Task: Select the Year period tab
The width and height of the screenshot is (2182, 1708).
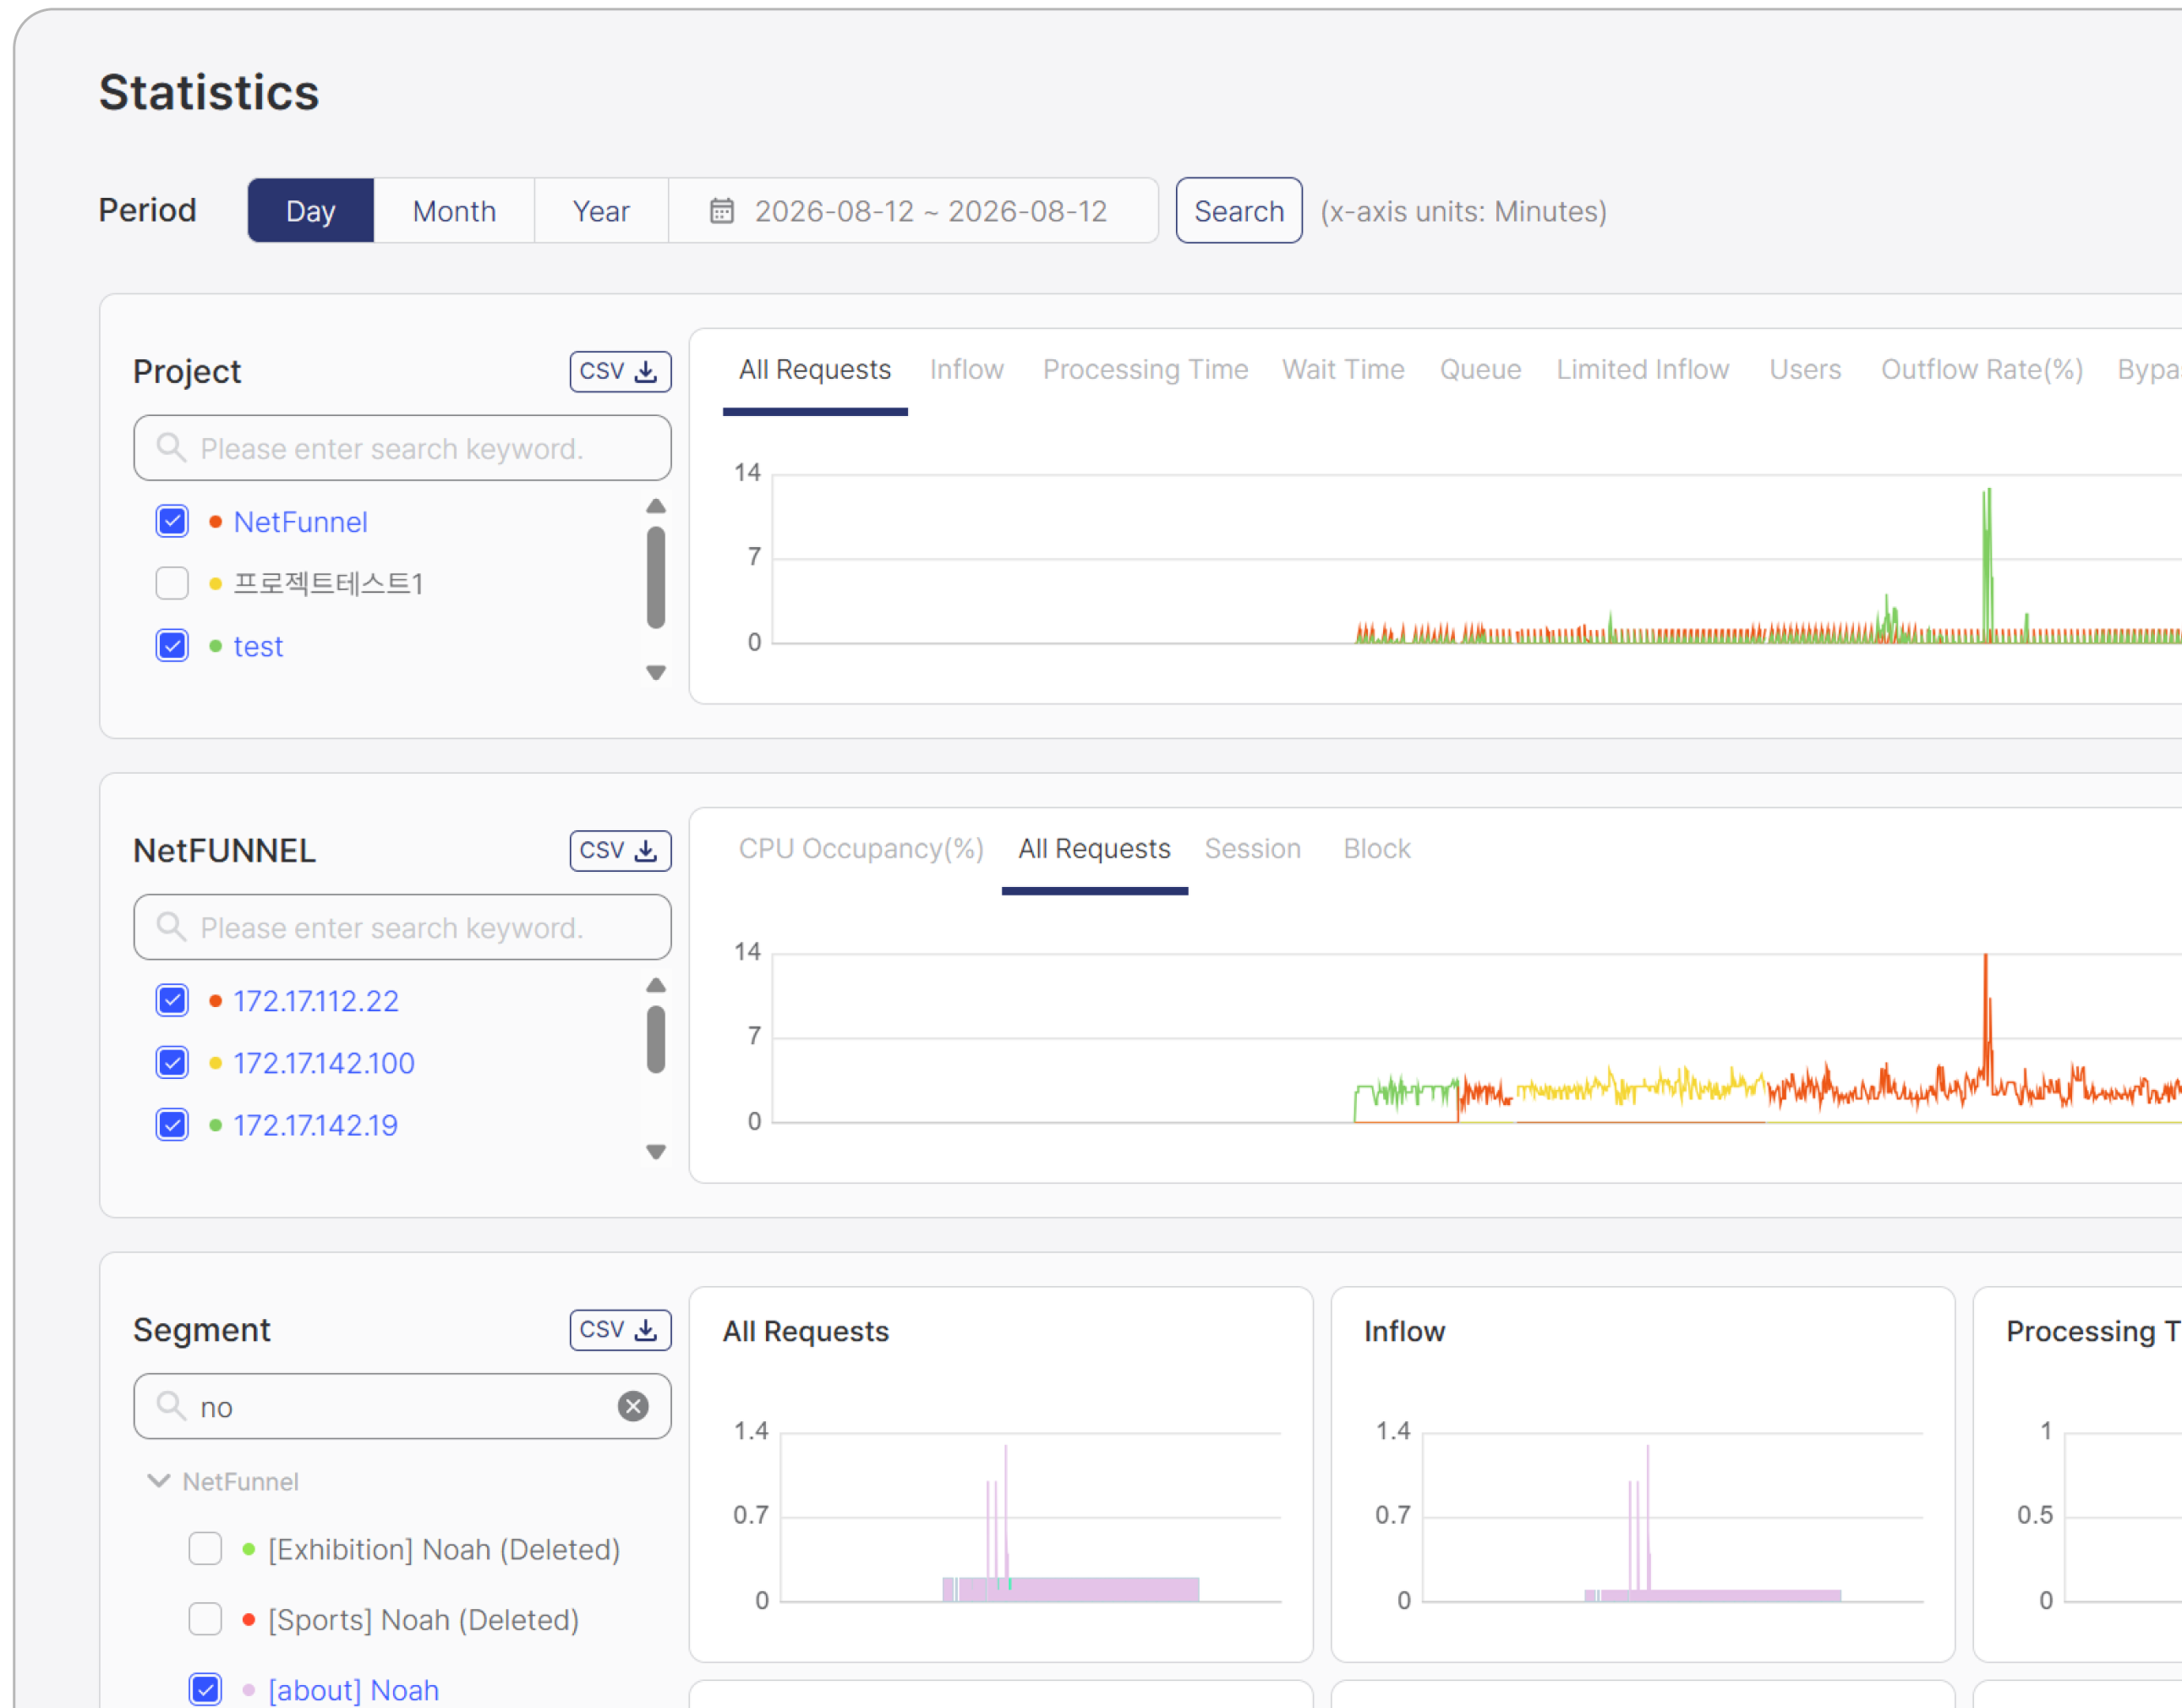Action: 601,211
